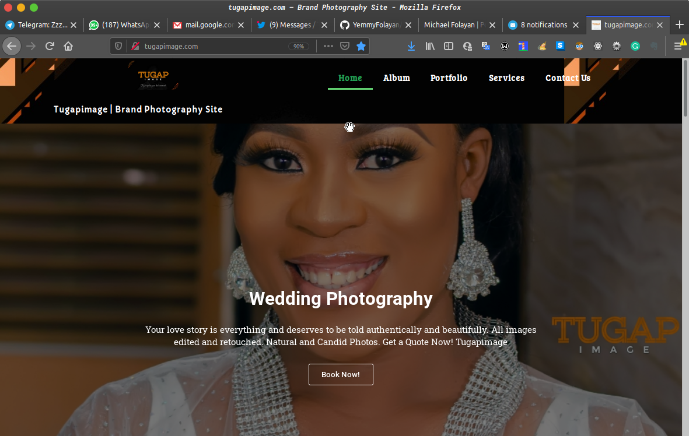Open a new tab with plus button
Image resolution: width=689 pixels, height=436 pixels.
click(679, 25)
